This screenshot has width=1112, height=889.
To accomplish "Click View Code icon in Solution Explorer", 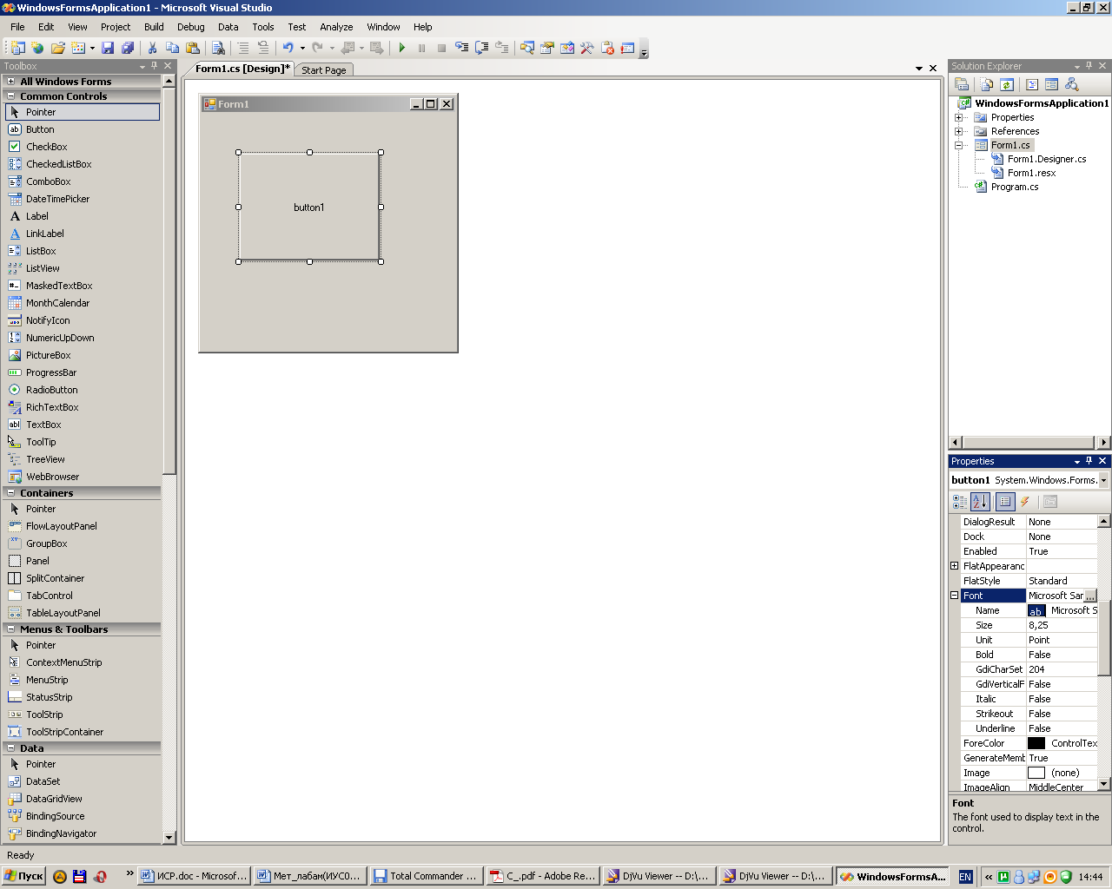I will [1032, 84].
